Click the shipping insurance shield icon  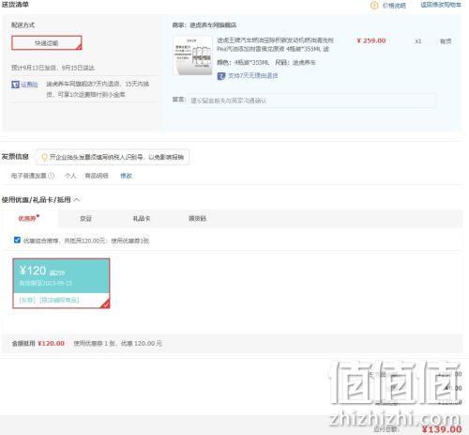(15, 85)
